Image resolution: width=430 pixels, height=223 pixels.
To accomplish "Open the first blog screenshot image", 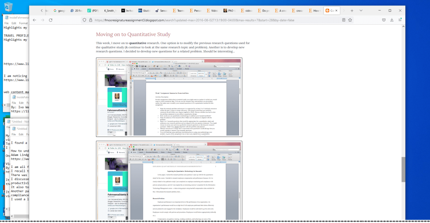I will coord(169,97).
